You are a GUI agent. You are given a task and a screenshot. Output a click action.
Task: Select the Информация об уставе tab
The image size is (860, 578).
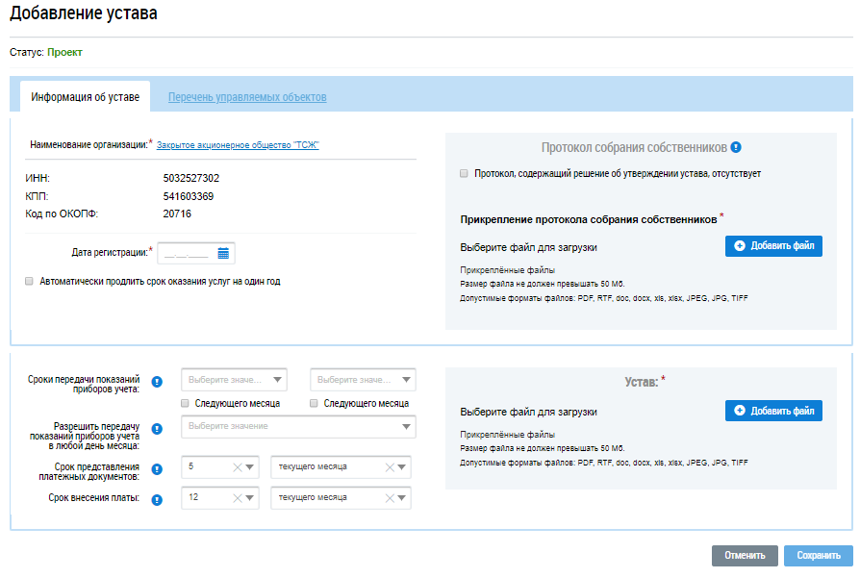click(x=85, y=97)
